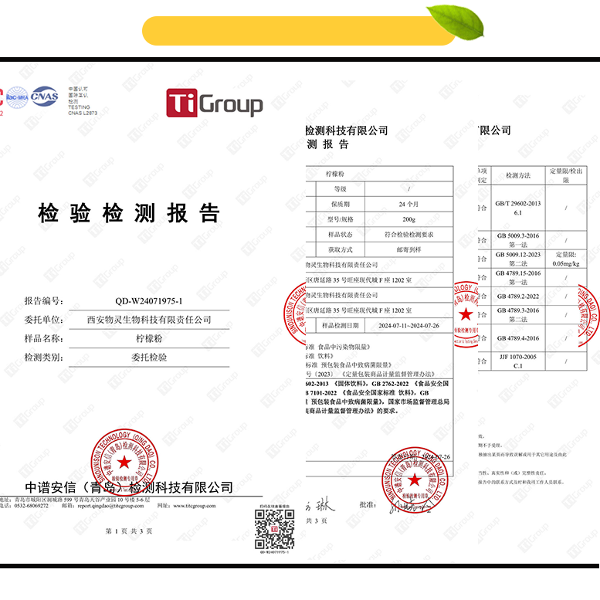Click the method GB 4789.3-2016 第二法
The image size is (600, 600).
[x=518, y=314]
